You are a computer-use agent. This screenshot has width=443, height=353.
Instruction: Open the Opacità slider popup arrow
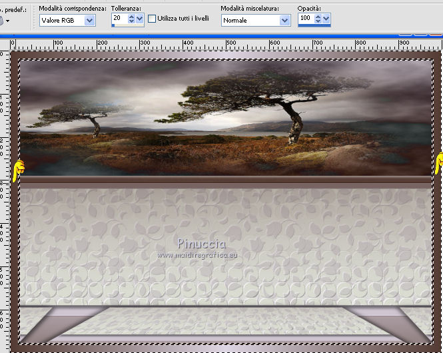(x=326, y=19)
